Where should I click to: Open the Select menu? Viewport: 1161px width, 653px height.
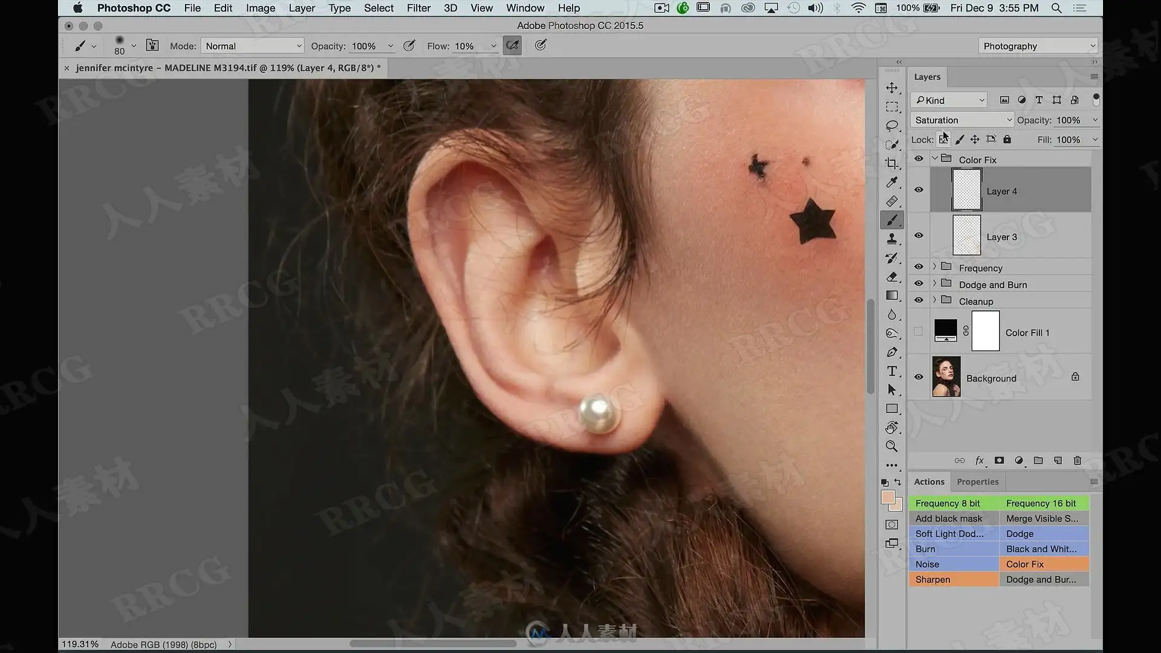(x=379, y=8)
